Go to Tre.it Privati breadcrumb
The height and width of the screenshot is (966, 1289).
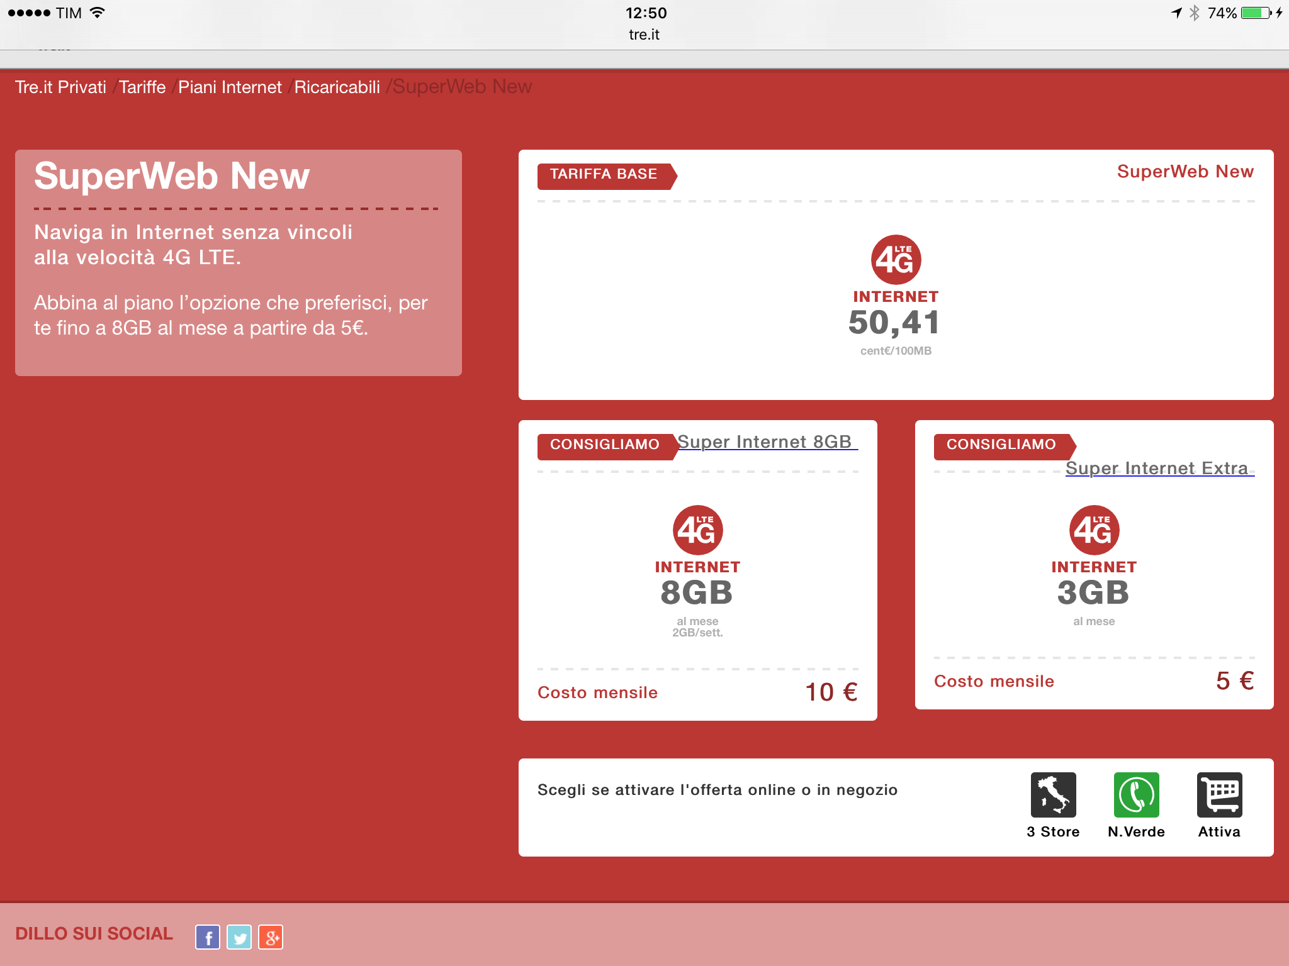point(60,87)
